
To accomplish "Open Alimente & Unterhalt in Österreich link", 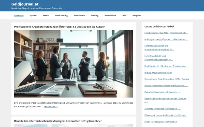I will click(x=163, y=109).
